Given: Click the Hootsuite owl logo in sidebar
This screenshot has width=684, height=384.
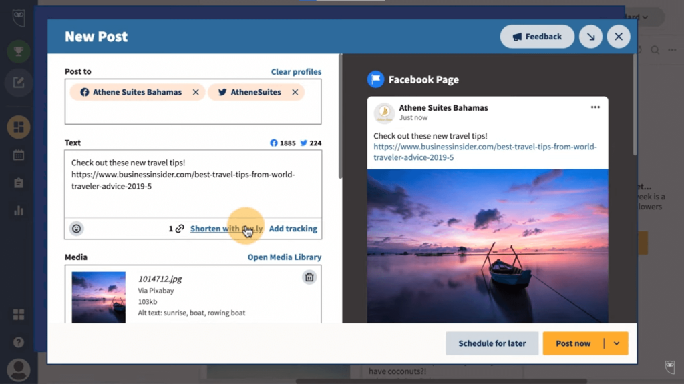Looking at the screenshot, I should (18, 18).
